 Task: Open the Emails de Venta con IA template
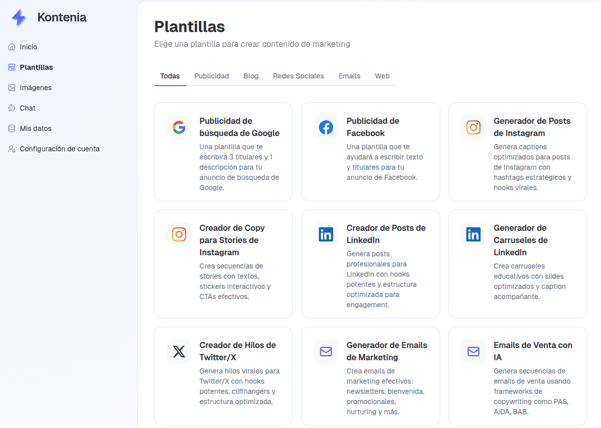pos(517,376)
